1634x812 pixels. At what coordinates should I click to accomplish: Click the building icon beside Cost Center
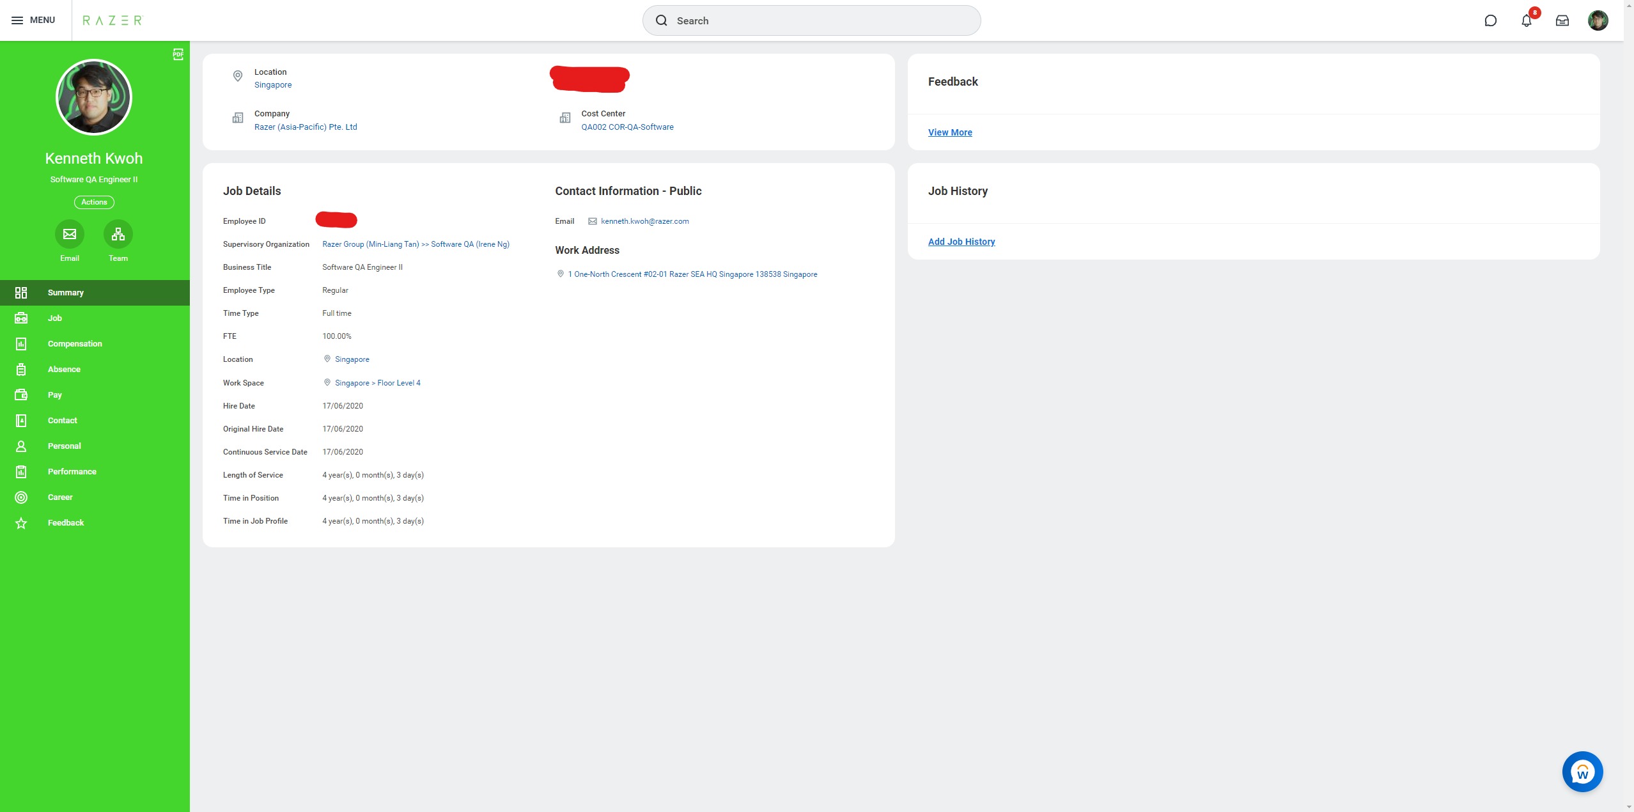point(565,118)
